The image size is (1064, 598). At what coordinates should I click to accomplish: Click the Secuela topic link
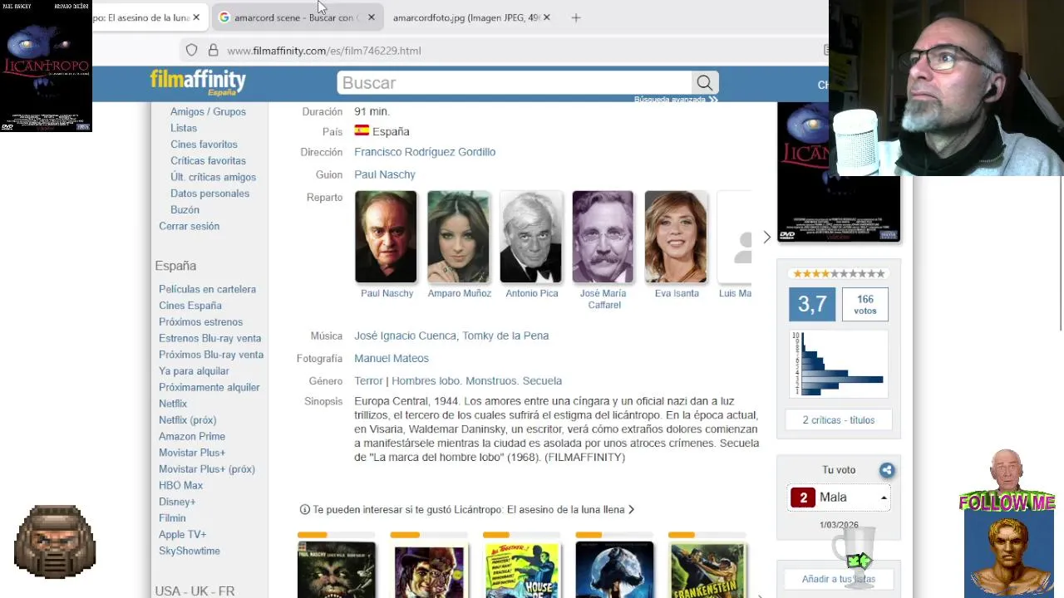(x=542, y=380)
